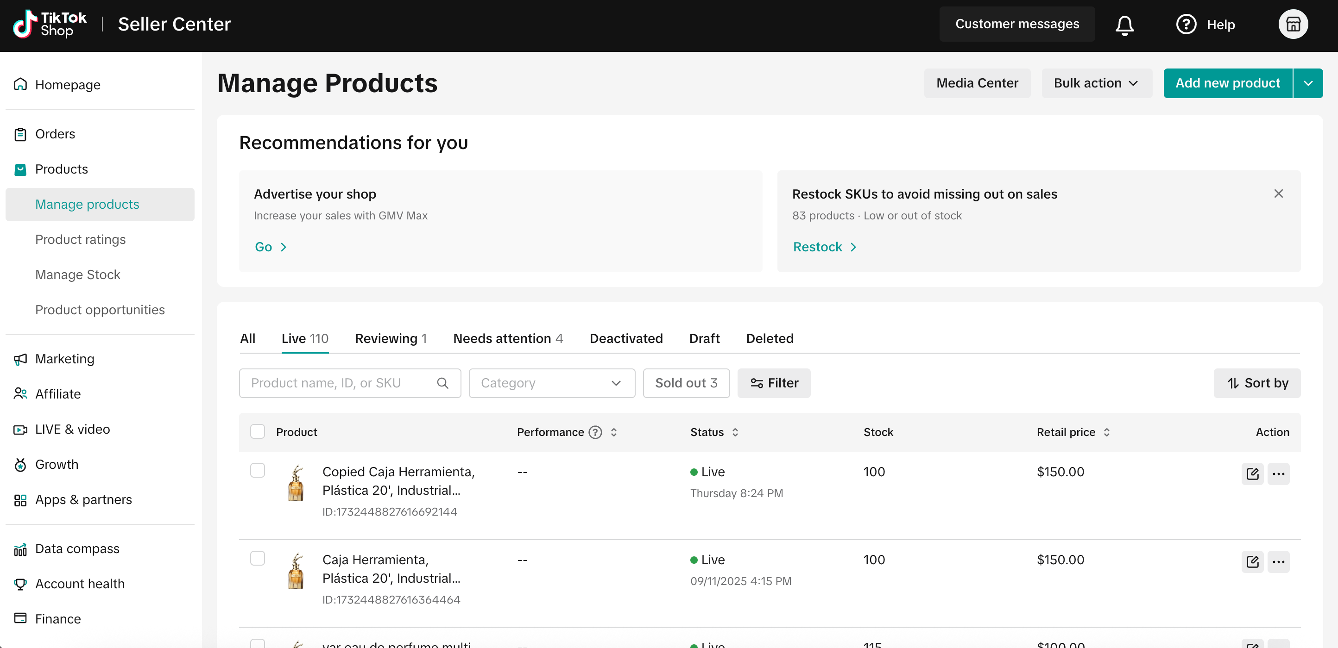Image resolution: width=1338 pixels, height=648 pixels.
Task: Check the Copied Caja Herramienta row checkbox
Action: click(x=258, y=471)
